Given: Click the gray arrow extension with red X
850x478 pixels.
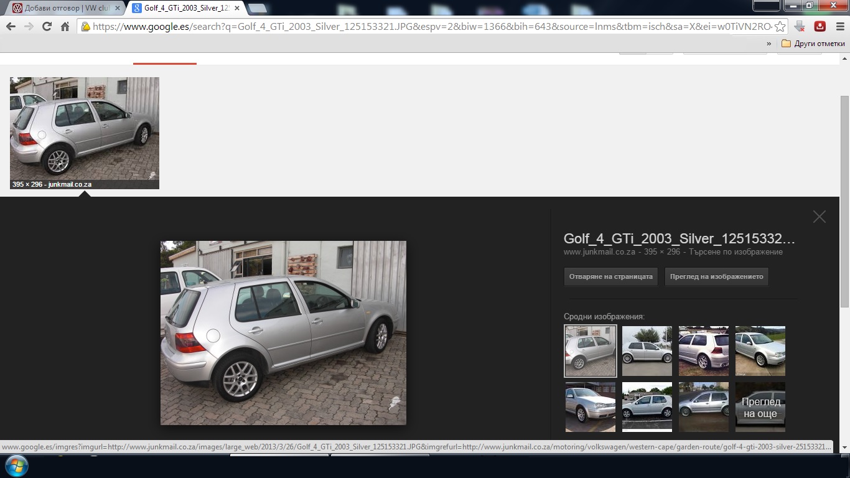Looking at the screenshot, I should tap(801, 27).
